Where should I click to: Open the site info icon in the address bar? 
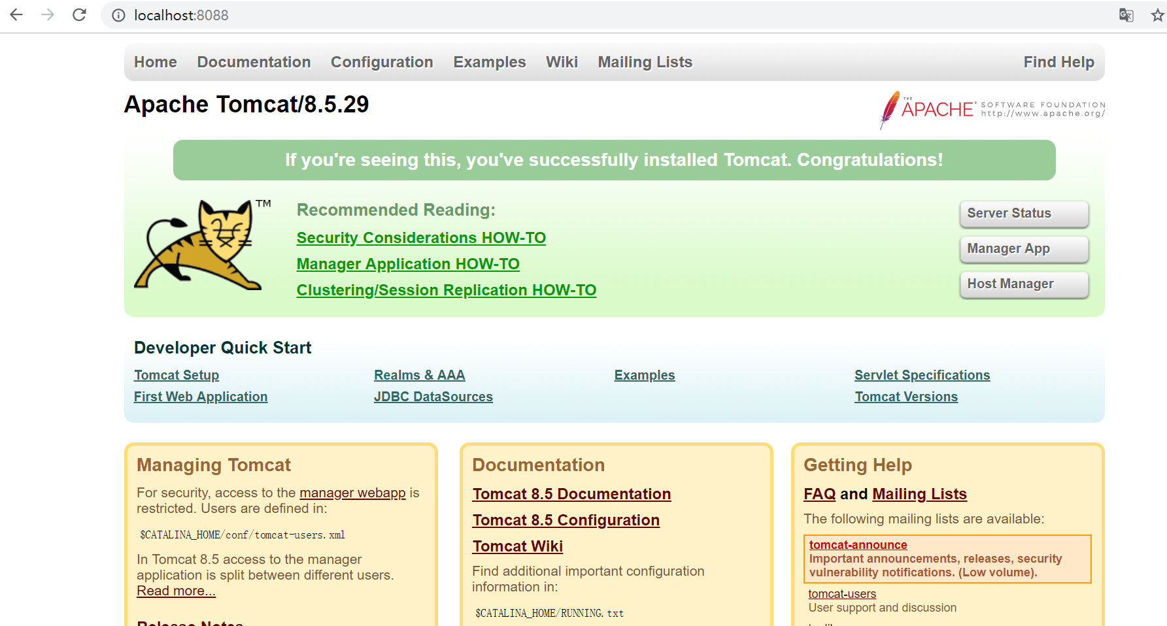pos(118,16)
